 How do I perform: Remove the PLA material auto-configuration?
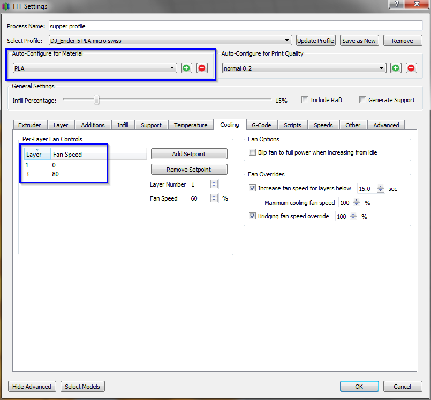202,68
